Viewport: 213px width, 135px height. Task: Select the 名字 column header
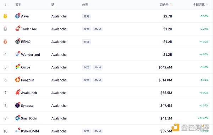pos(18,5)
